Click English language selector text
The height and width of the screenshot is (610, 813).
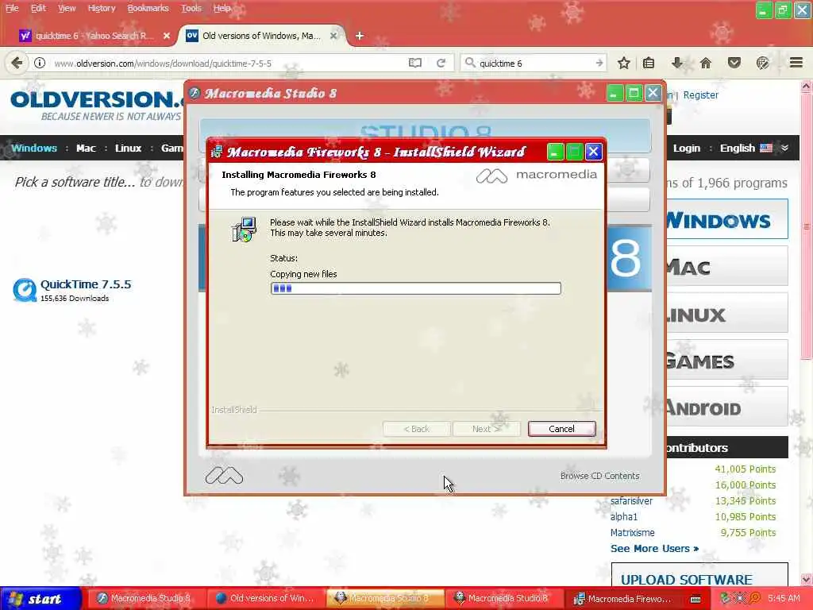737,149
